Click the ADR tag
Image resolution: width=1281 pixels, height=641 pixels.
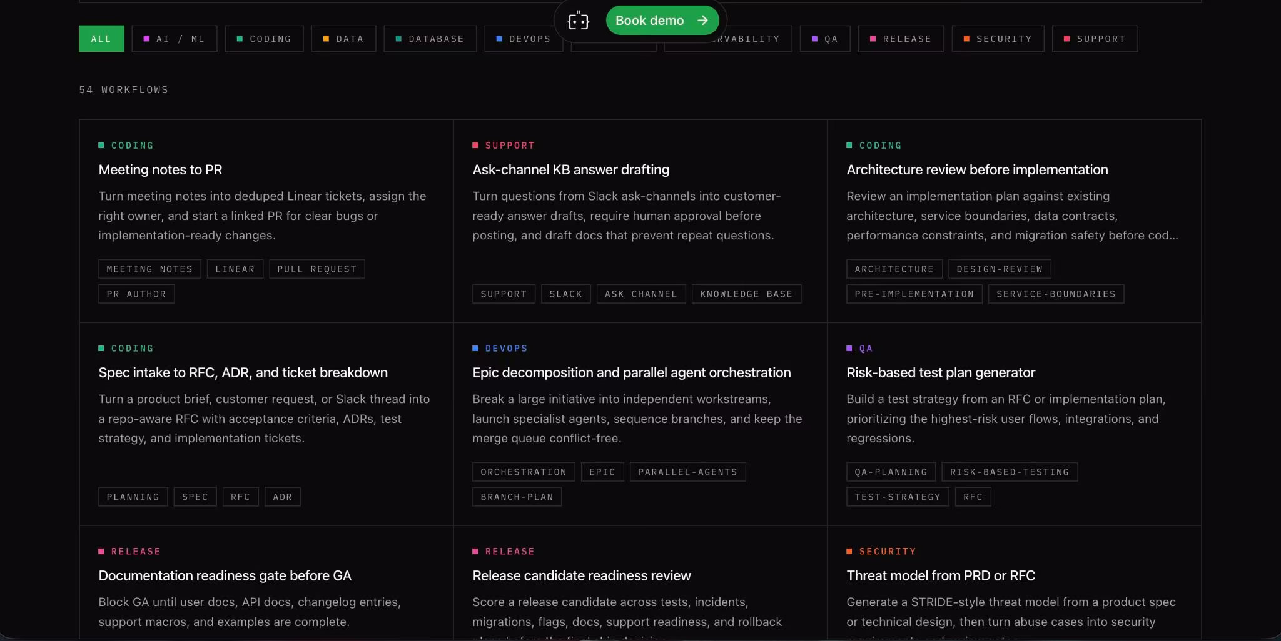click(283, 497)
